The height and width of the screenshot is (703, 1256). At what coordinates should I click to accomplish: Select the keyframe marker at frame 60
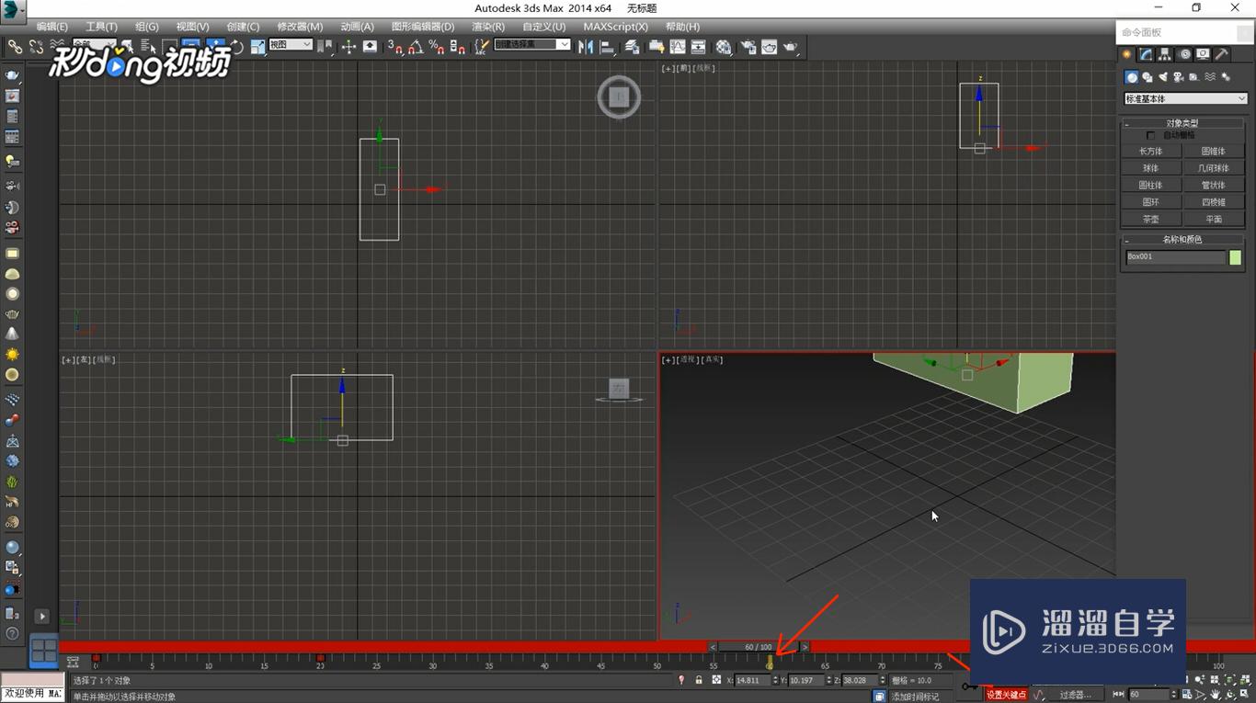pos(770,661)
